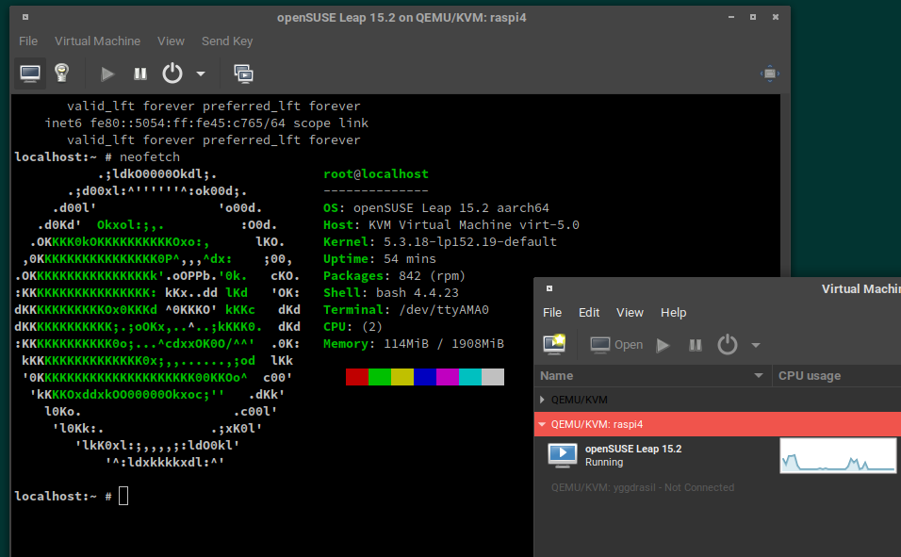Open the Send Key menu

227,41
